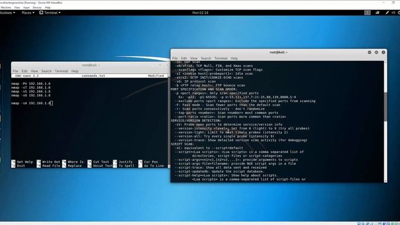400x225 pixels.
Task: Open Terminal menu in nmap help terminal
Action: click(221, 58)
